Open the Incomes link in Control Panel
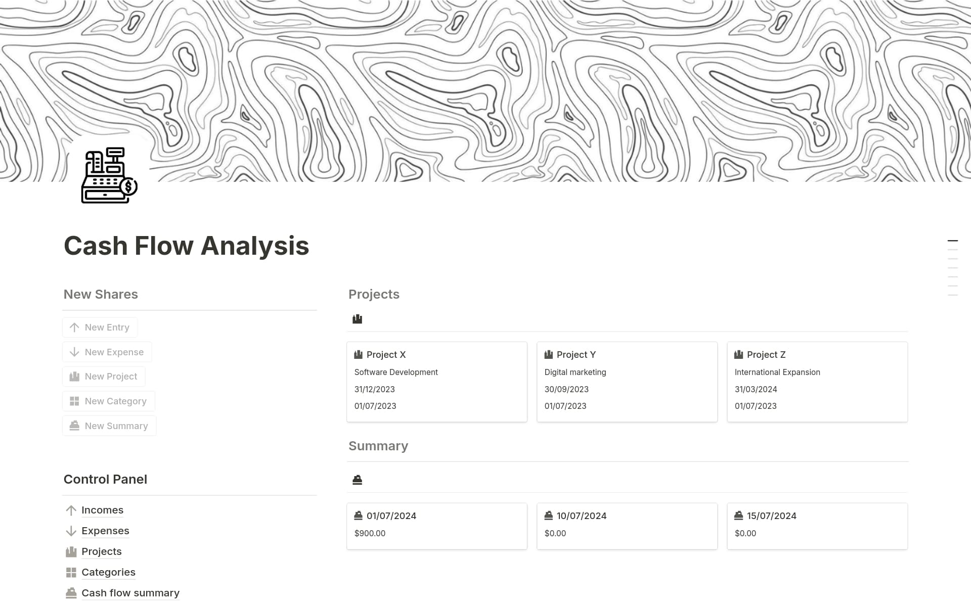This screenshot has height=606, width=971. tap(102, 510)
